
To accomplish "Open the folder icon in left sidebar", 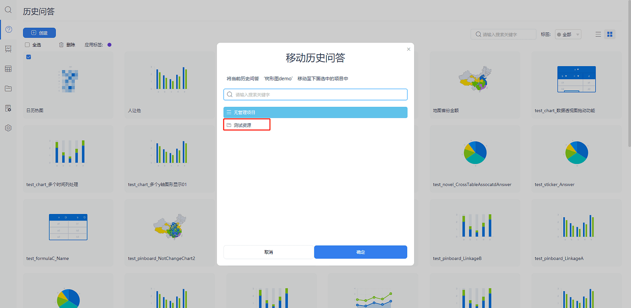I will 8,88.
